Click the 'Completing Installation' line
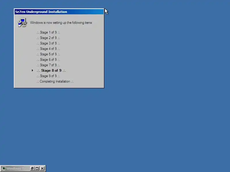Screen dimensions: 230x172 (55, 81)
